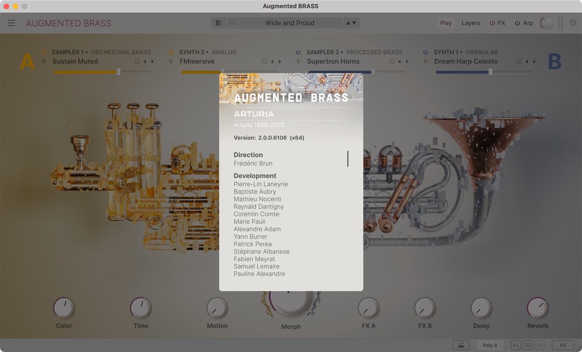
Task: Randomize Synth 2 dice icon
Action: pos(265,61)
